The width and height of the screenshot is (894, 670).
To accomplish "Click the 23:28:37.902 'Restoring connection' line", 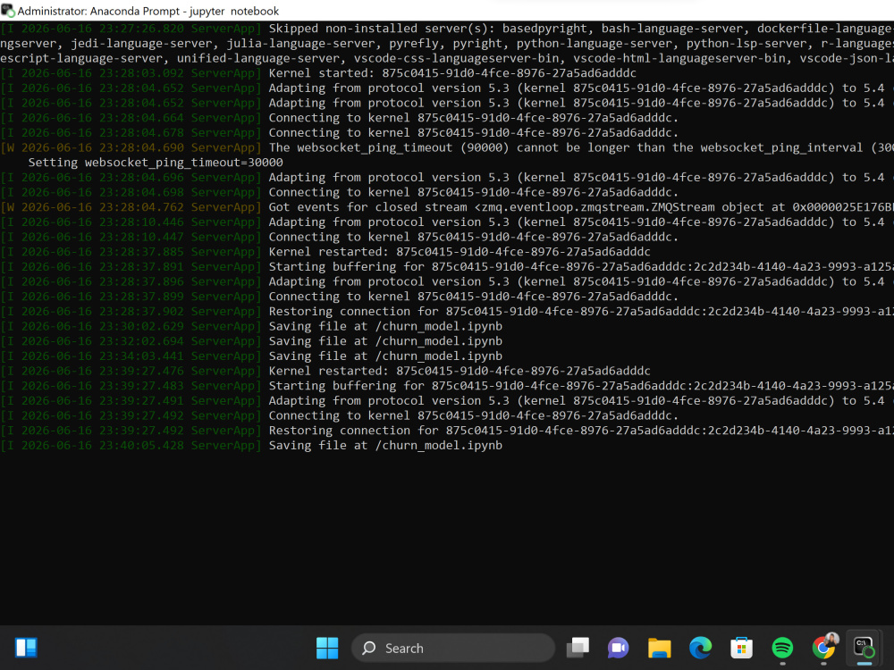I will pos(447,312).
